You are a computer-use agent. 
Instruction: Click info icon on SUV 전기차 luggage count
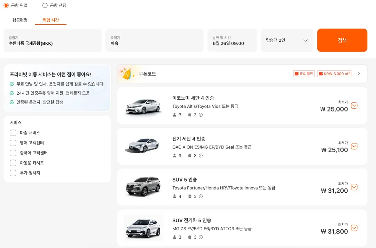pyautogui.click(x=201, y=237)
